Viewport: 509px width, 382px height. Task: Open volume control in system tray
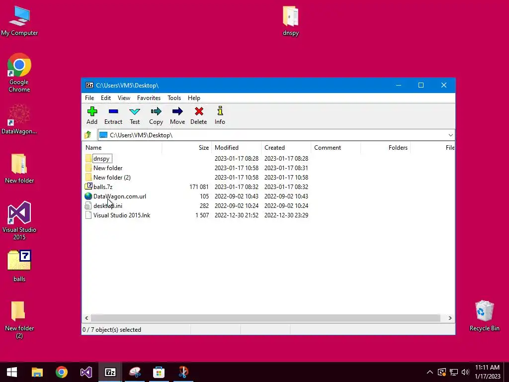coord(465,372)
